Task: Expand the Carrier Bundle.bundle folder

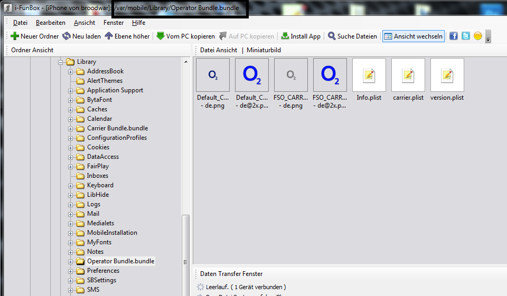Action: tap(70, 129)
